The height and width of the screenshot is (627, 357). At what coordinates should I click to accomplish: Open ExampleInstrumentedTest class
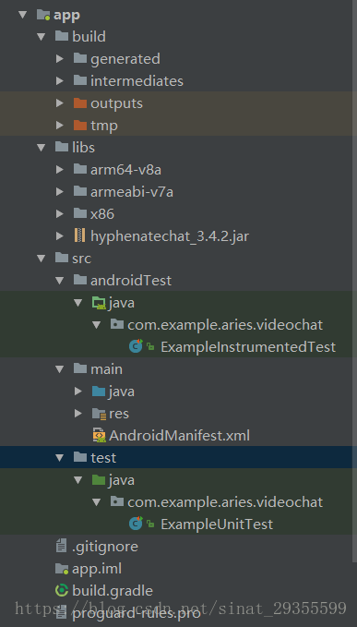click(248, 346)
